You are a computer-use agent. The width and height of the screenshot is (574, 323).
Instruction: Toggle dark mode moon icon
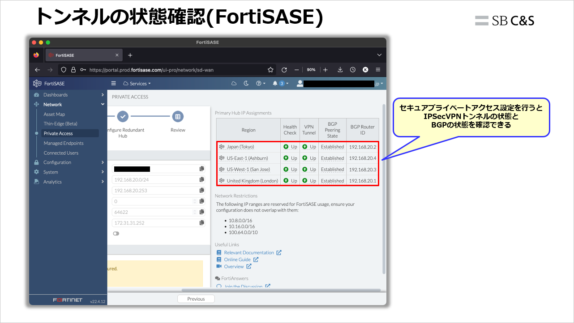[246, 83]
